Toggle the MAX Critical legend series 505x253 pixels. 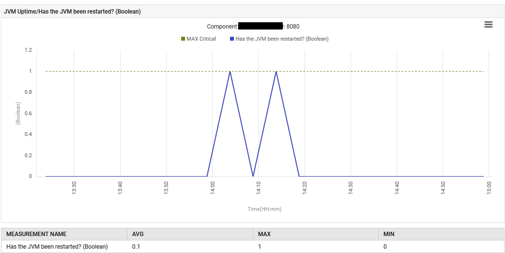(x=199, y=39)
